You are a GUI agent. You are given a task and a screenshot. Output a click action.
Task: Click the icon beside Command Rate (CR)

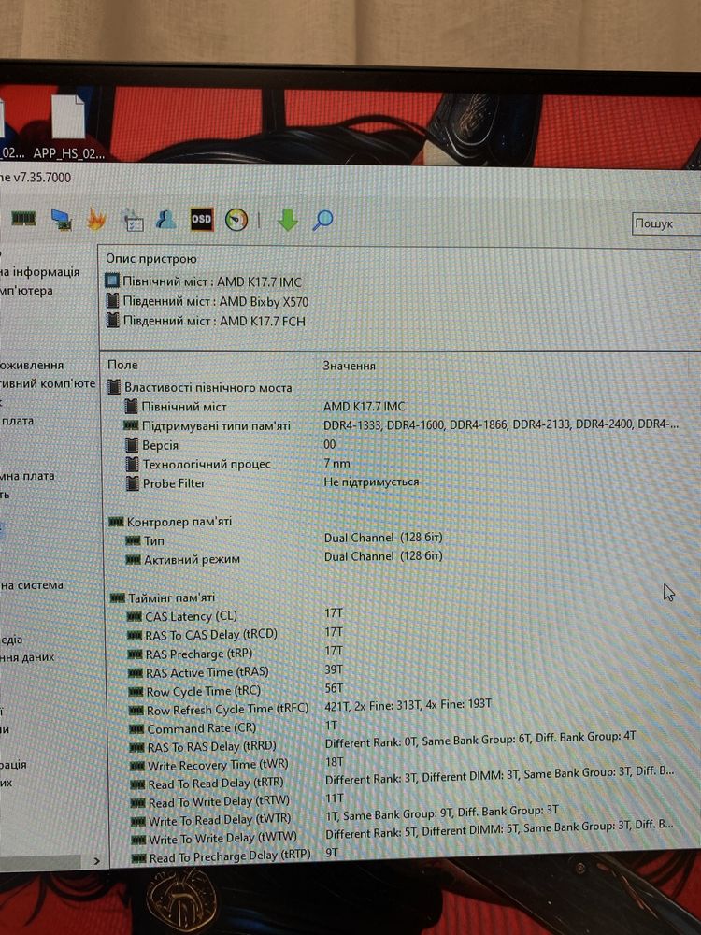click(x=137, y=728)
